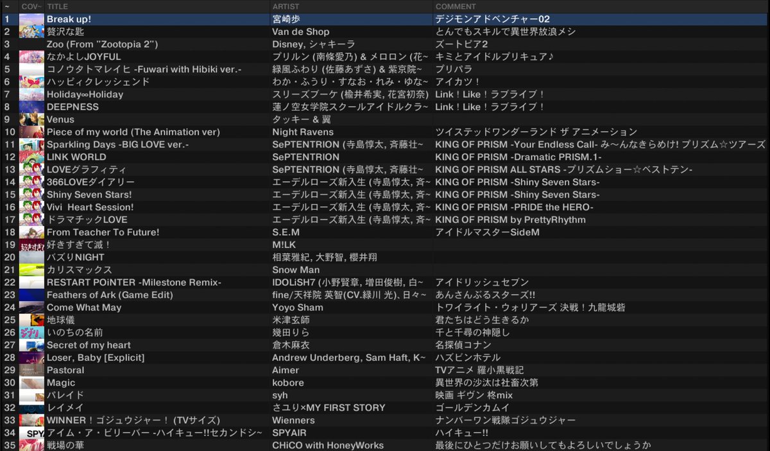Select From Teacher To Future! track
The width and height of the screenshot is (770, 451).
coord(103,232)
